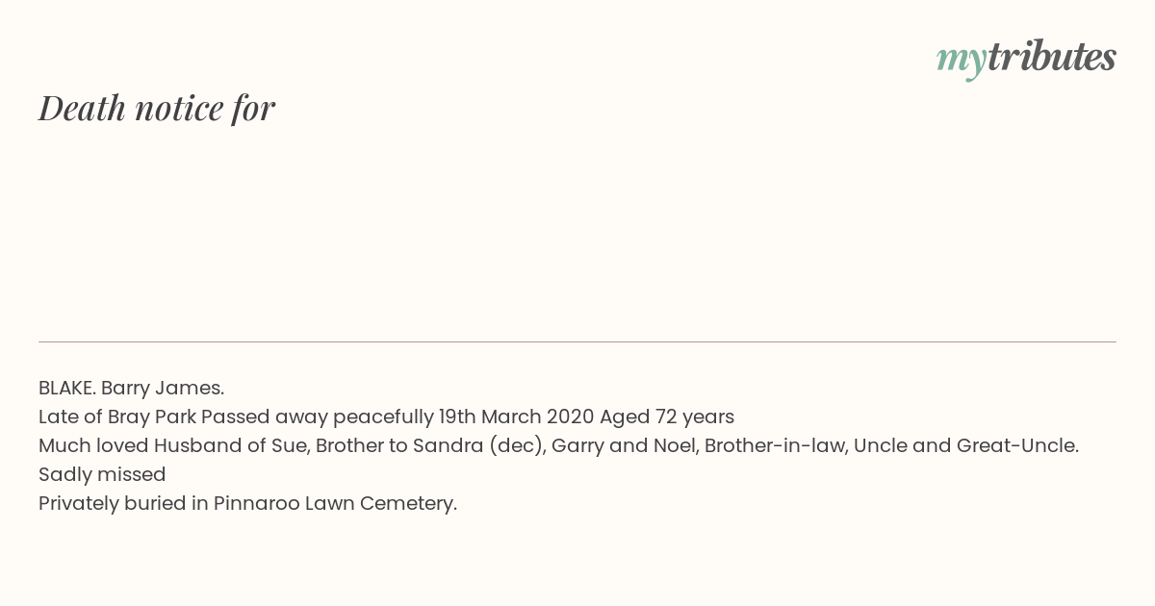Click the text "Aged 72 years"

pyautogui.click(x=666, y=417)
